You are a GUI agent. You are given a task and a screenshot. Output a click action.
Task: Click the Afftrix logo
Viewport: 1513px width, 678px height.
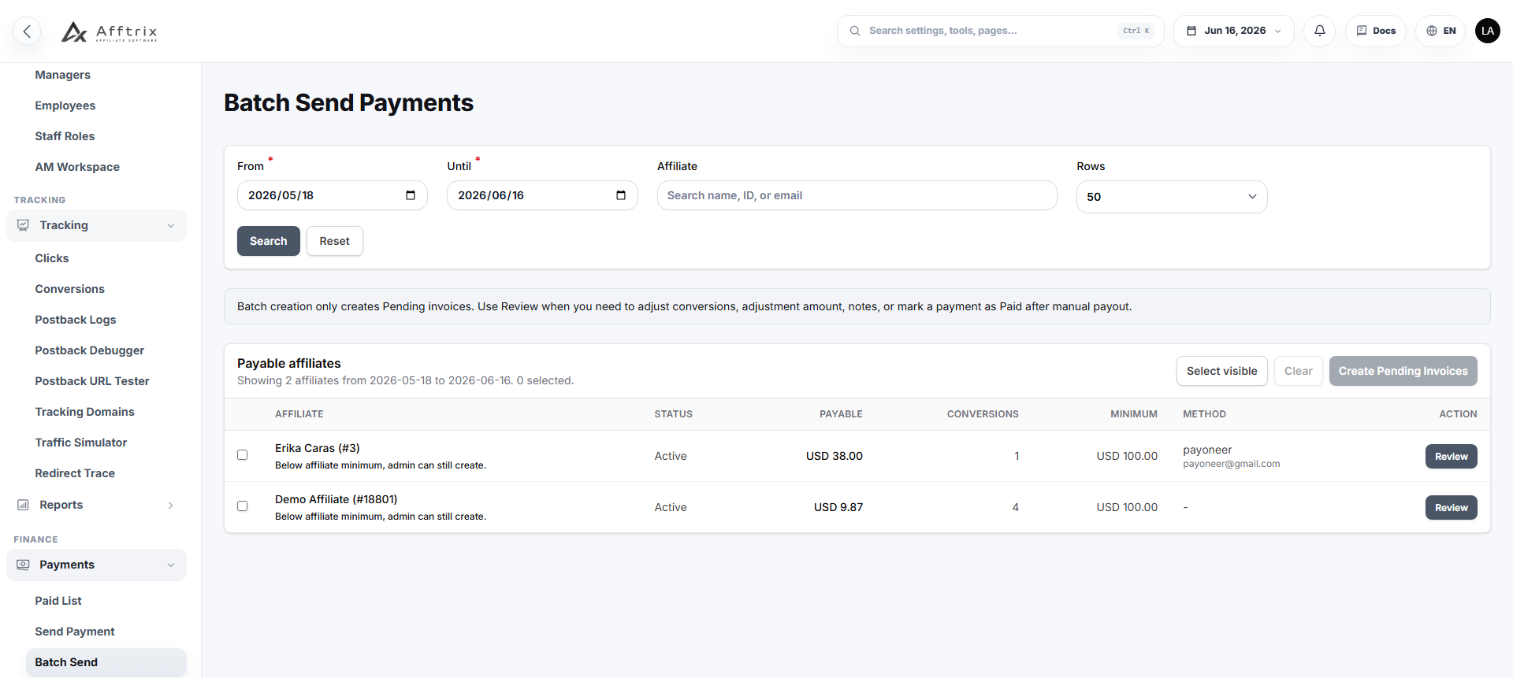110,31
